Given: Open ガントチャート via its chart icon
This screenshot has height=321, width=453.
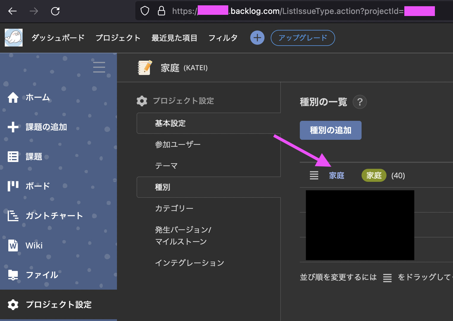Looking at the screenshot, I should pos(13,216).
